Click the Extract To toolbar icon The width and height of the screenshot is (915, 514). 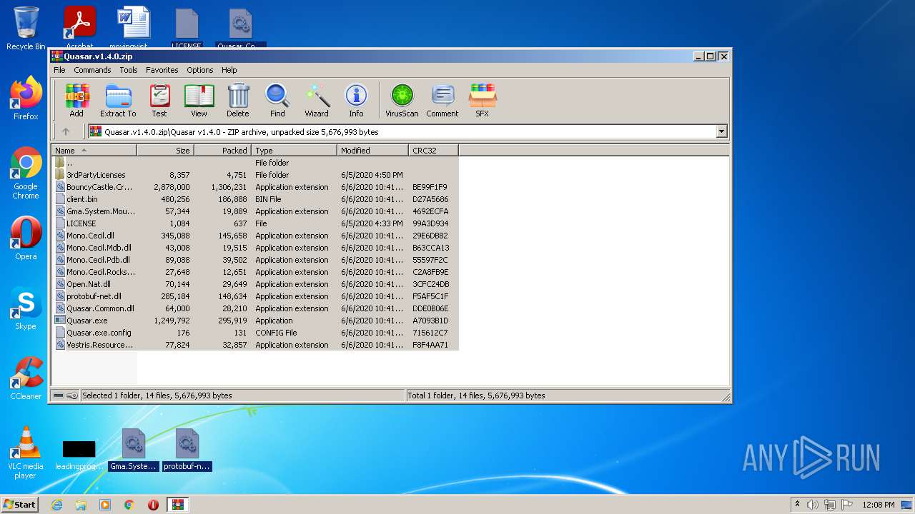(x=118, y=101)
